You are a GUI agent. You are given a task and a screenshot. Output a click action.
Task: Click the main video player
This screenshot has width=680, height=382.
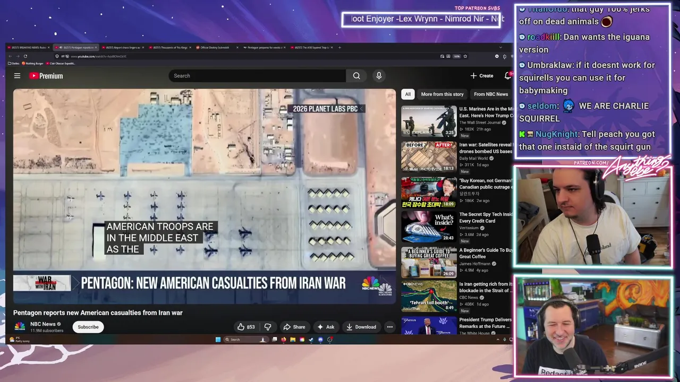pyautogui.click(x=205, y=196)
